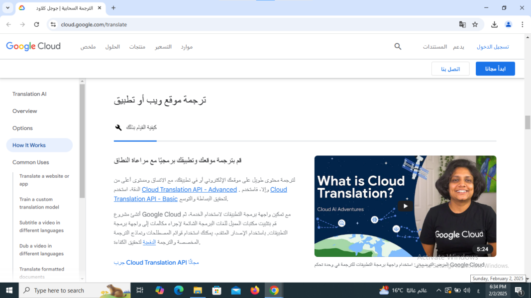Click the Chrome icon in the taskbar

pyautogui.click(x=274, y=290)
